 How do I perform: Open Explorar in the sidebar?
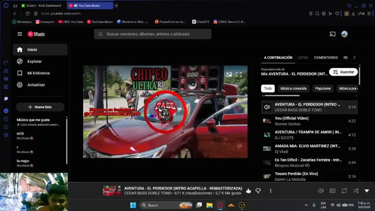click(40, 61)
